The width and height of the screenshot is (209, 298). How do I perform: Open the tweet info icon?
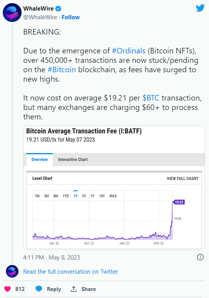point(200,257)
